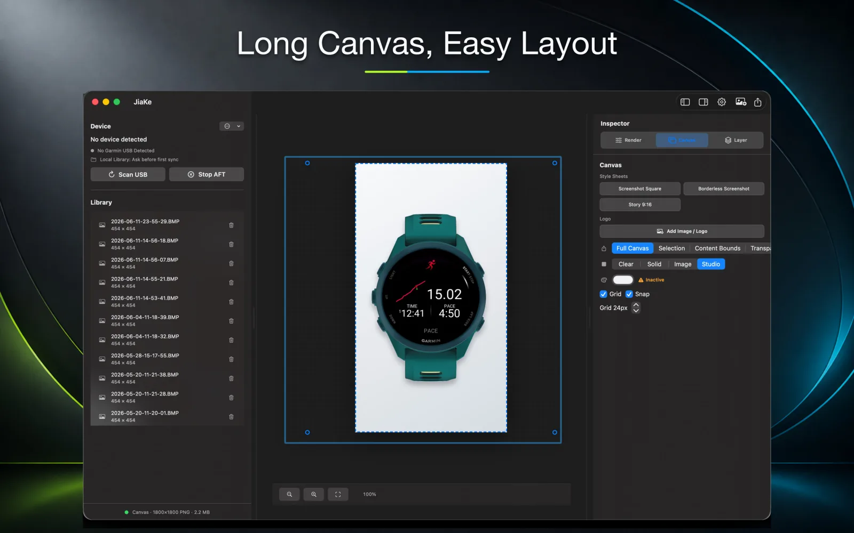Switch to the Layer inspector tab
Image resolution: width=854 pixels, height=533 pixels.
(736, 140)
